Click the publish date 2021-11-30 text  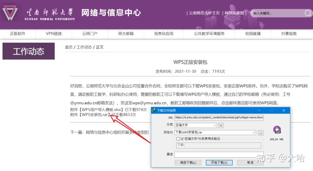point(185,71)
